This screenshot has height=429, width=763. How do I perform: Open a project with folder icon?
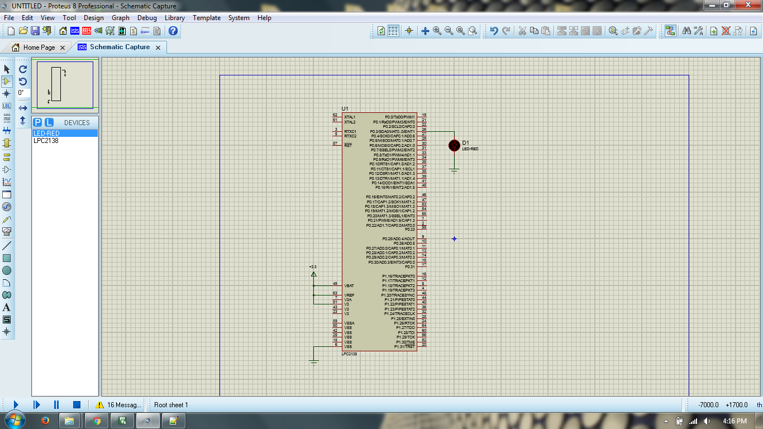coord(23,31)
